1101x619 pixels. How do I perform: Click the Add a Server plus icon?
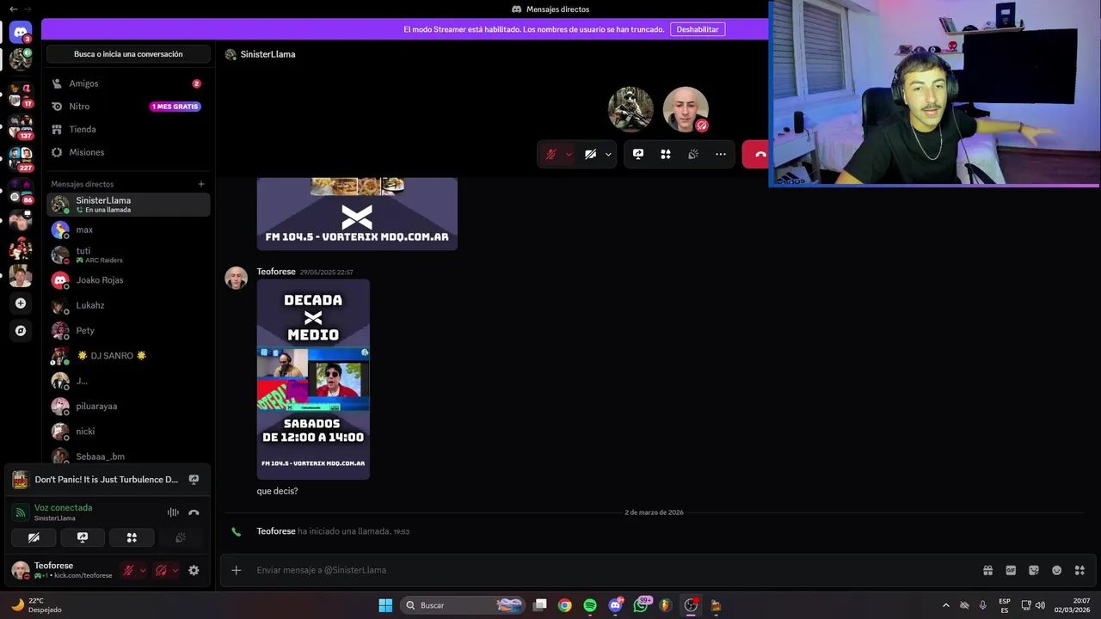coord(21,303)
